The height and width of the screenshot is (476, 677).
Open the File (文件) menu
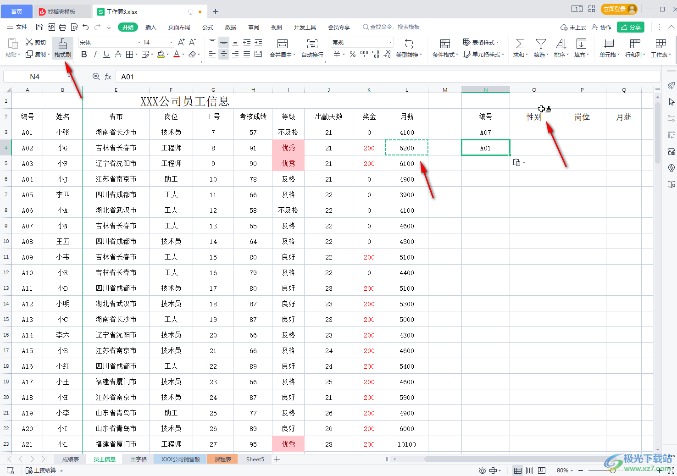pos(17,27)
